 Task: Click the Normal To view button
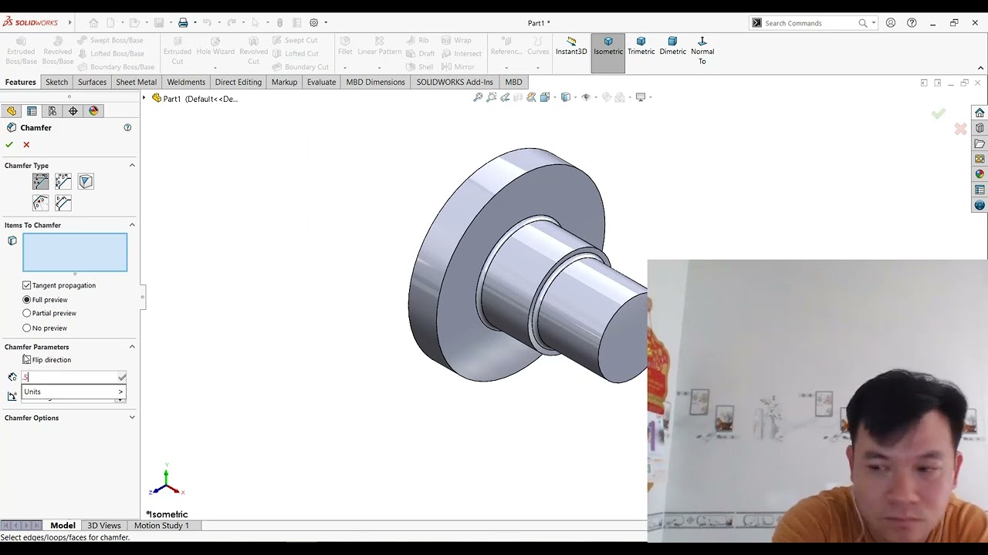coord(702,51)
